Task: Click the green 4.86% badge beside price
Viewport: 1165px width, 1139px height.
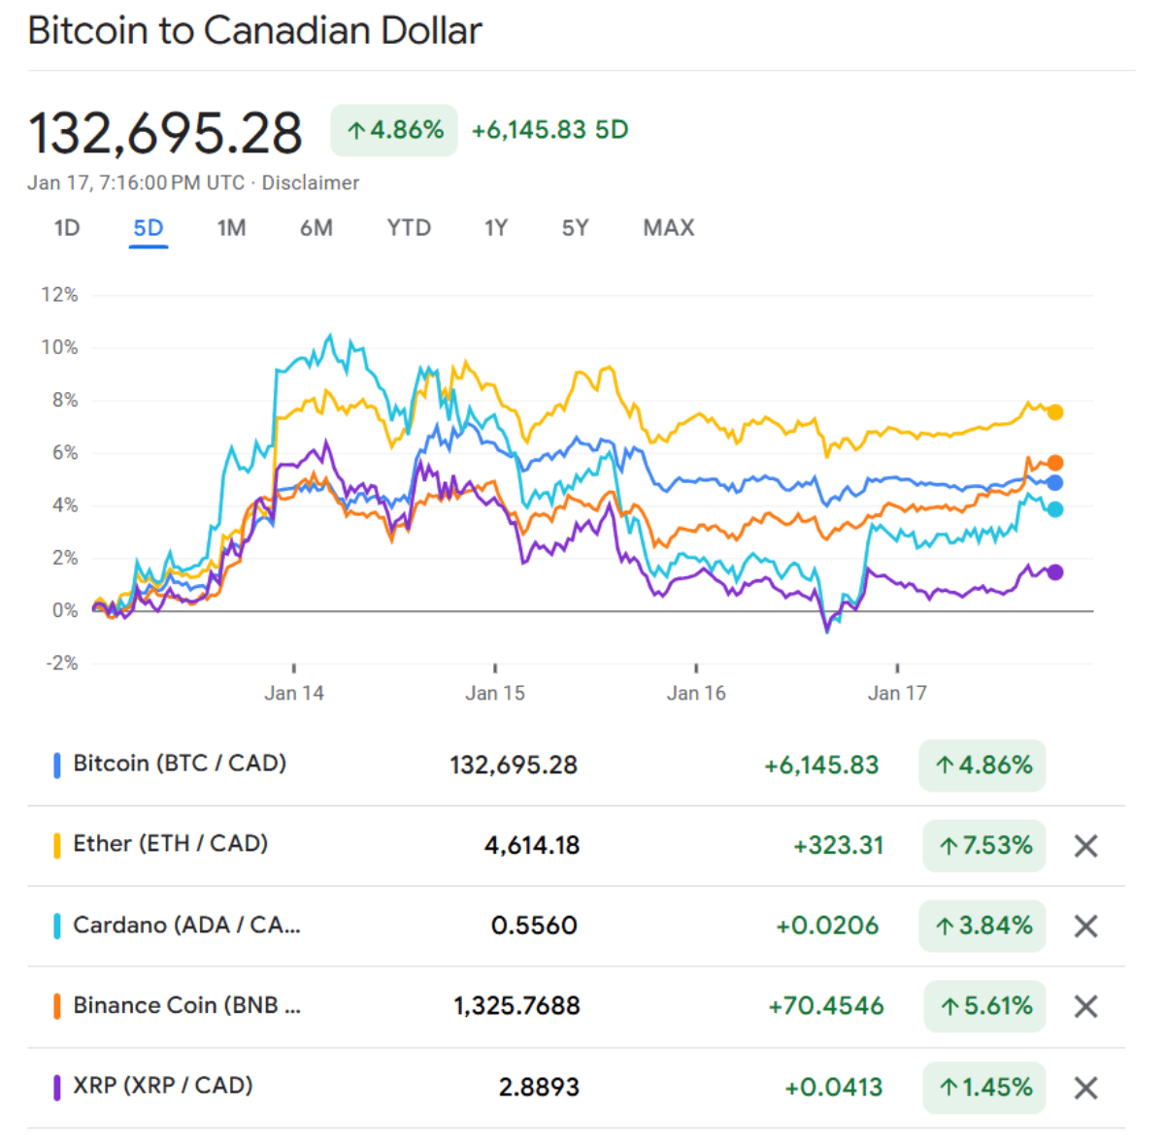Action: pos(394,130)
